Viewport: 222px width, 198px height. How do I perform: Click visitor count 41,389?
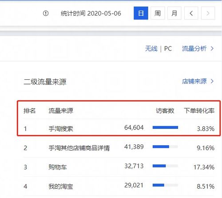[x=134, y=147]
